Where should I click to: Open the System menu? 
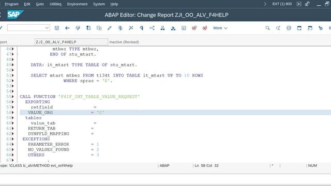coord(99,4)
